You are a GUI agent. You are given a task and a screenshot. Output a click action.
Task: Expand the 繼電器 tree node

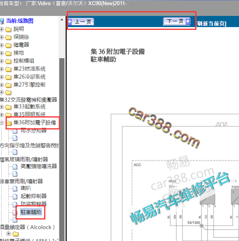(1, 45)
